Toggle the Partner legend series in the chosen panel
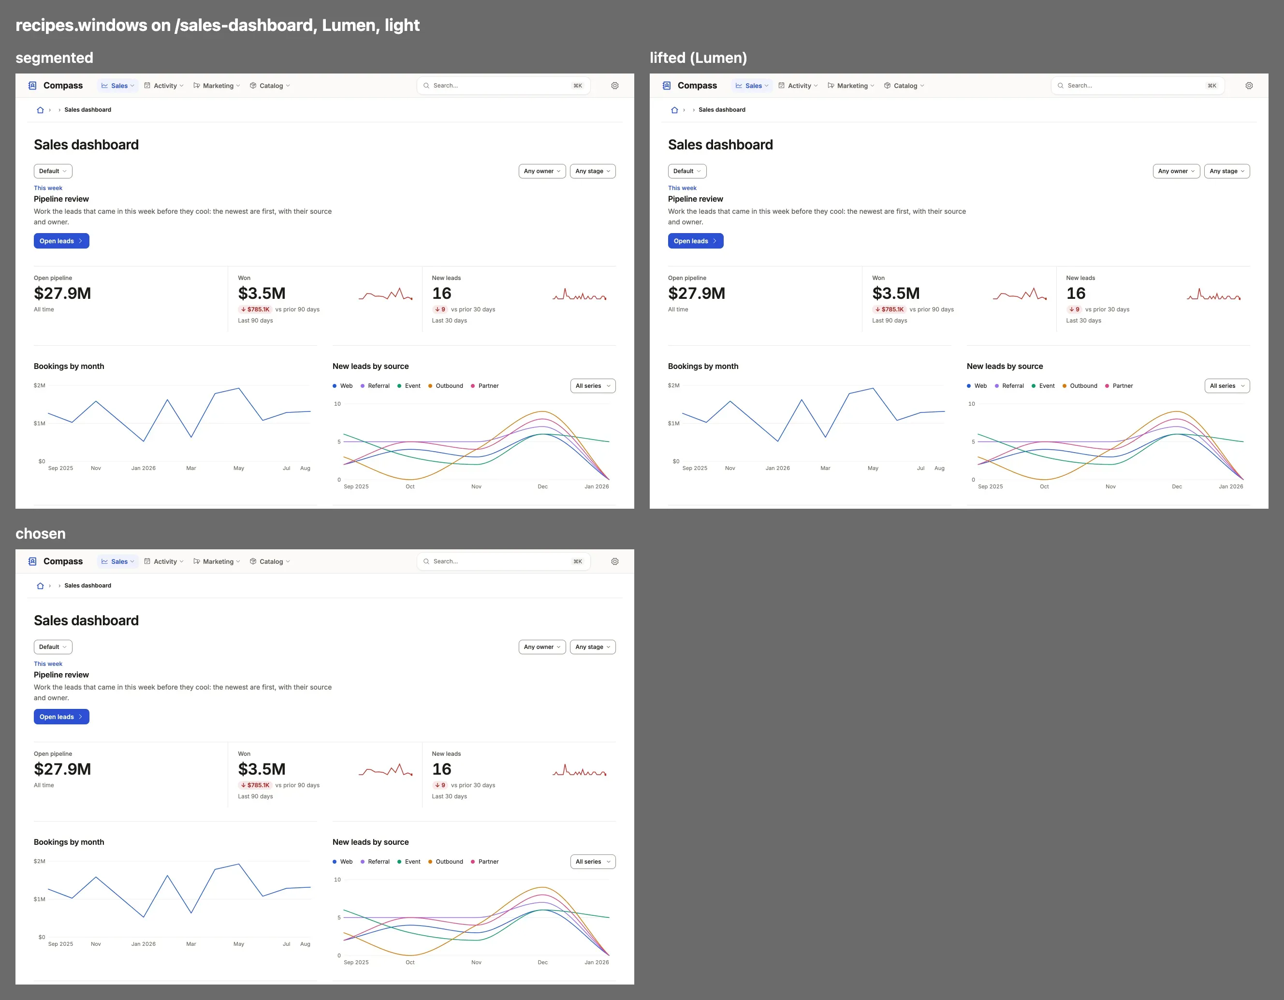 pos(484,862)
